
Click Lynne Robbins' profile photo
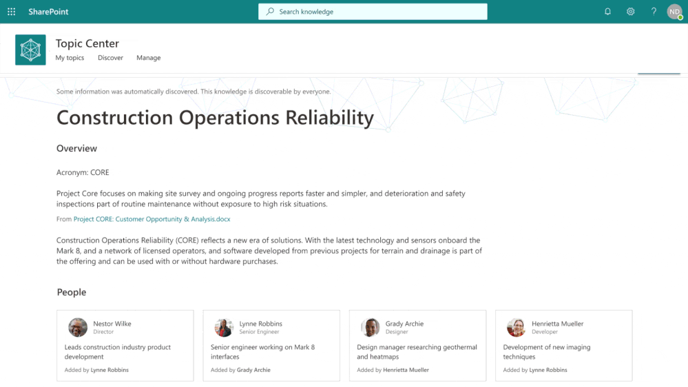pyautogui.click(x=224, y=327)
